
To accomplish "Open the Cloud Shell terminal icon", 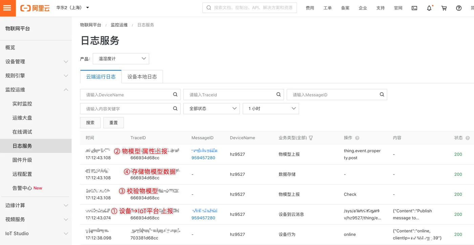I will click(414, 8).
